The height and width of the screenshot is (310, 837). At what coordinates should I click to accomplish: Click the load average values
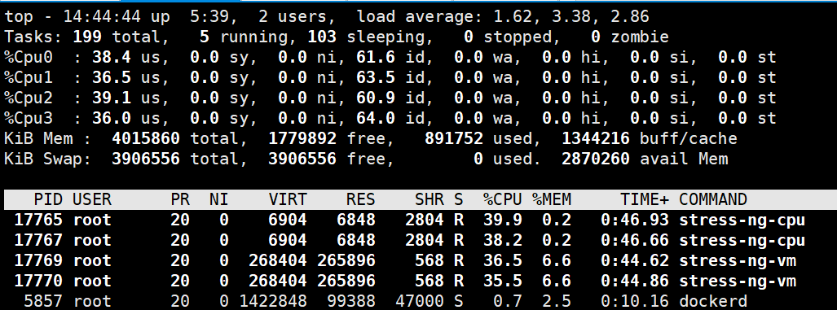571,16
